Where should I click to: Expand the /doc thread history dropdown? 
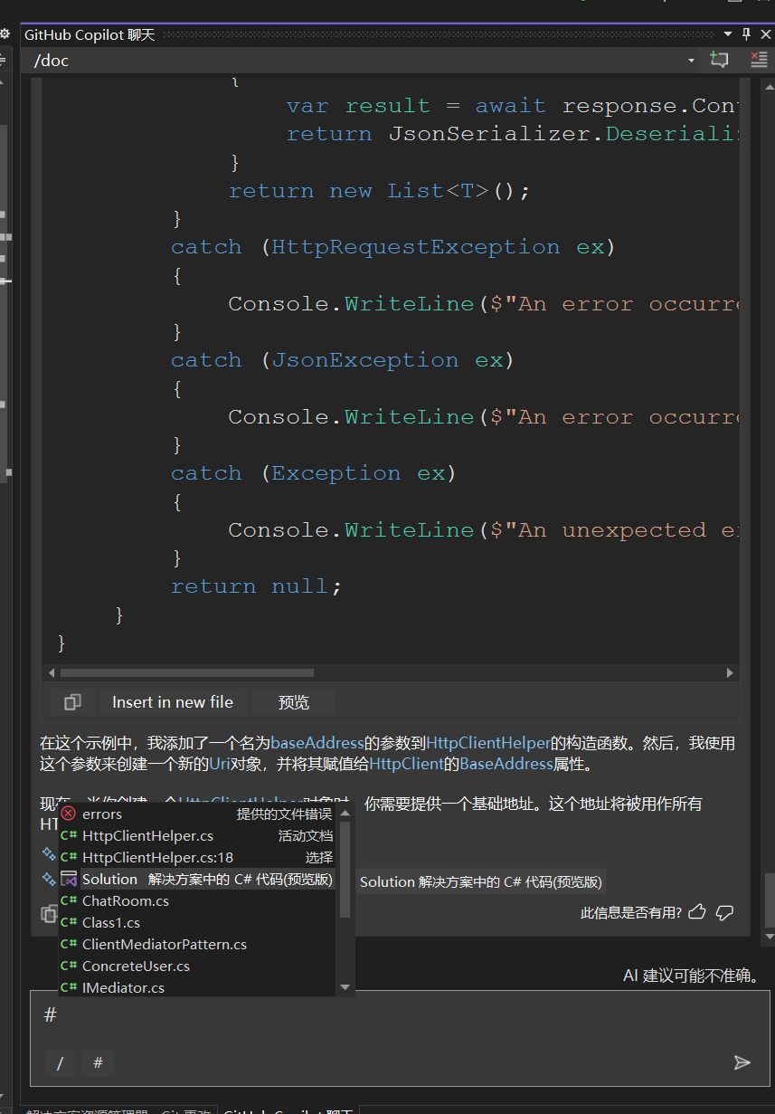(691, 61)
